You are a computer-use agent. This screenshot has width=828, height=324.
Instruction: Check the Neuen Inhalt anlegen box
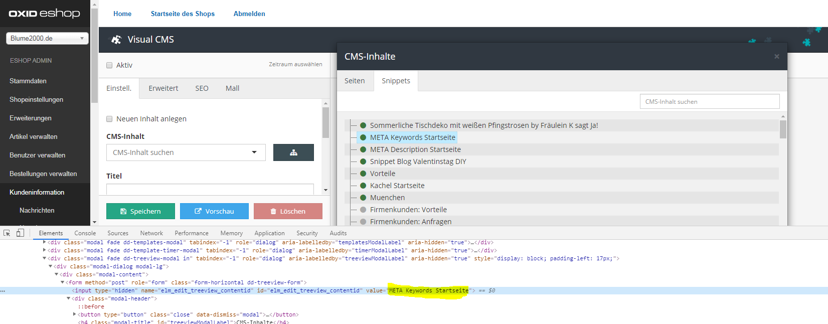pyautogui.click(x=109, y=119)
